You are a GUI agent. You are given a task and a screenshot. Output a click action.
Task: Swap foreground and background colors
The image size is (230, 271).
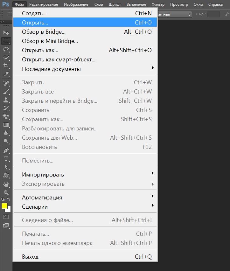[x=9, y=199]
